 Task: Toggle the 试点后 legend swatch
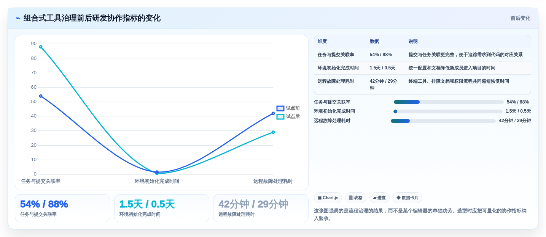point(280,117)
